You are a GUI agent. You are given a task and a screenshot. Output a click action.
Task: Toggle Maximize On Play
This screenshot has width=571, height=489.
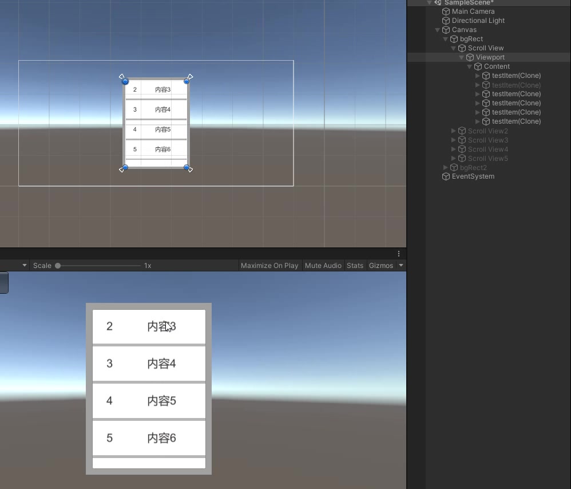click(269, 266)
